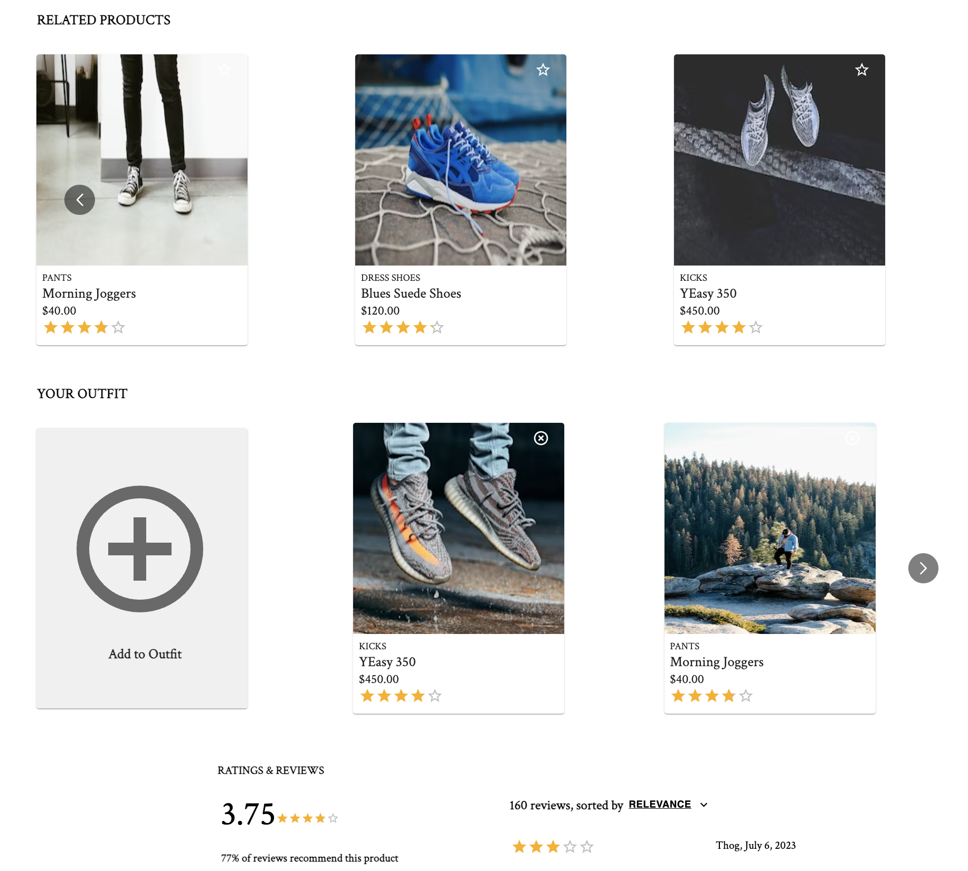Toggle the empty star on Blues Suede Shoes rating
The image size is (968, 871).
tap(438, 327)
